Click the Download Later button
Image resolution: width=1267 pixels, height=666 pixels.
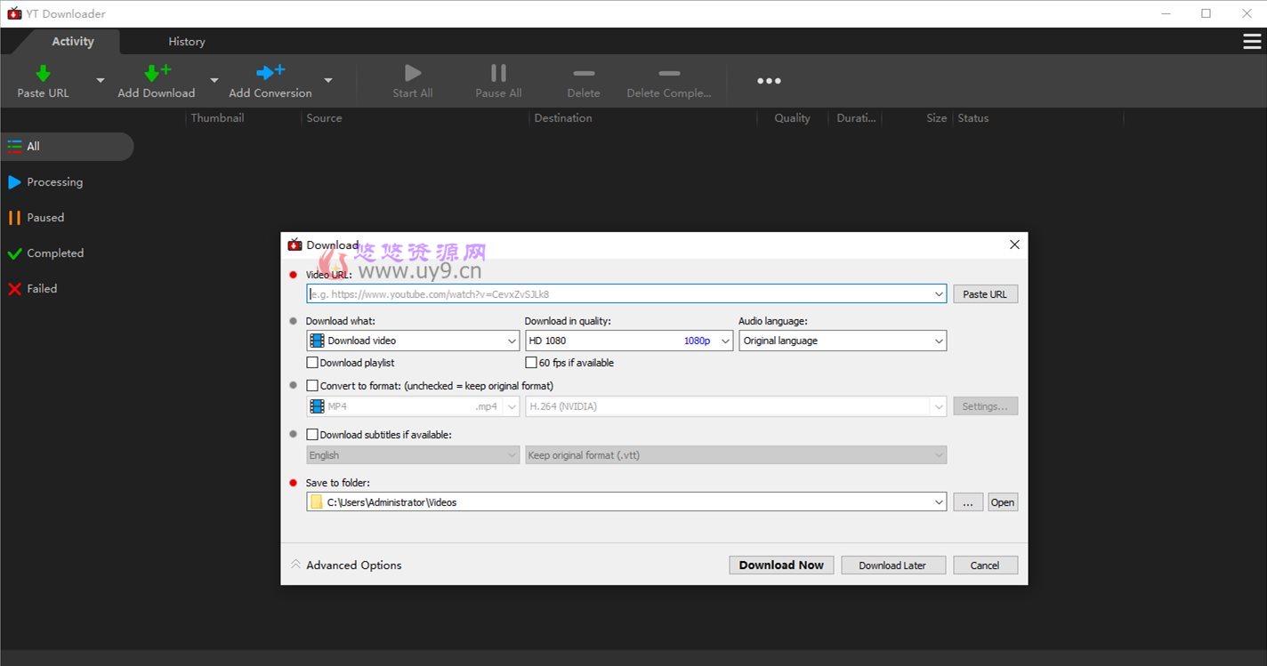click(892, 565)
